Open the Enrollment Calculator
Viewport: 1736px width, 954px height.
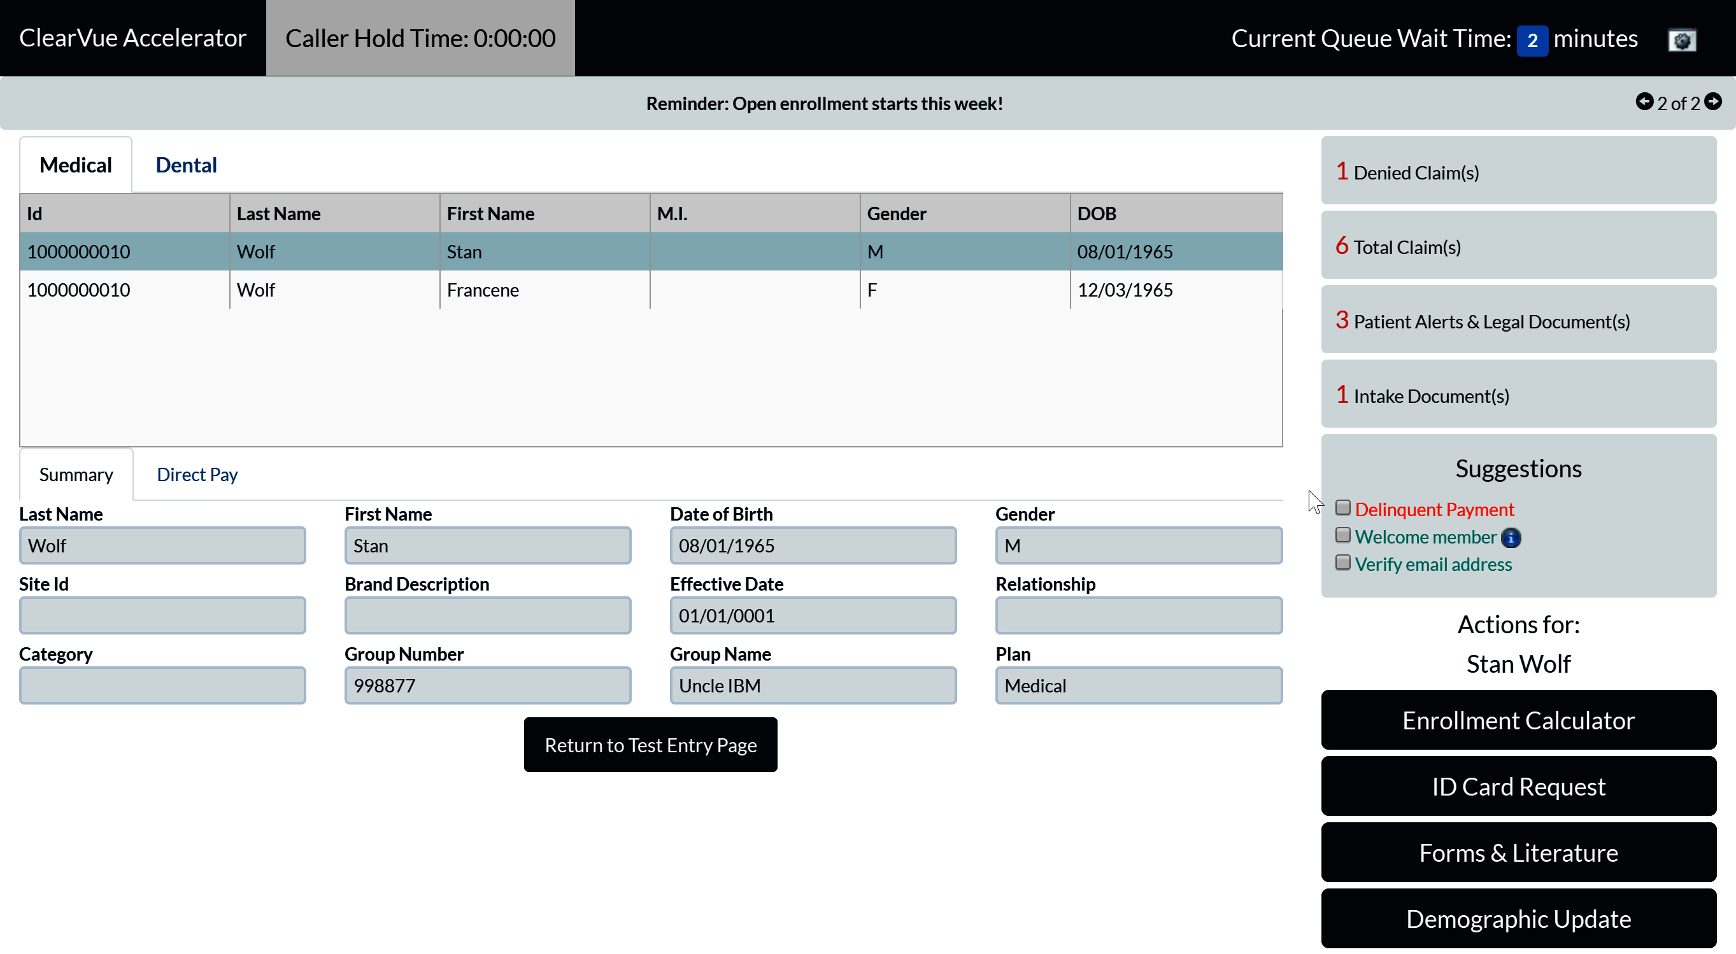tap(1518, 720)
